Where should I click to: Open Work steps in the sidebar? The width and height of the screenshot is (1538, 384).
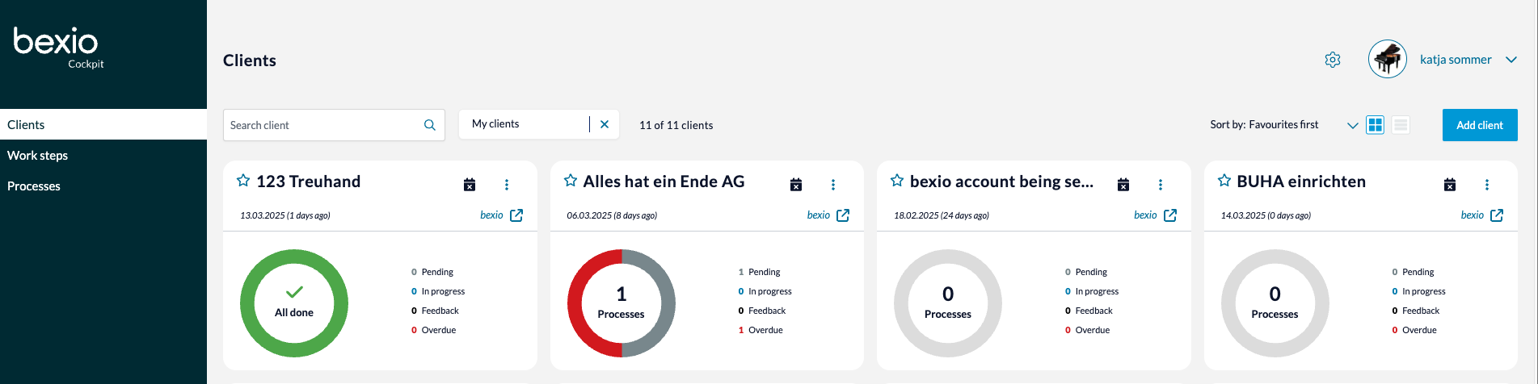(103, 155)
